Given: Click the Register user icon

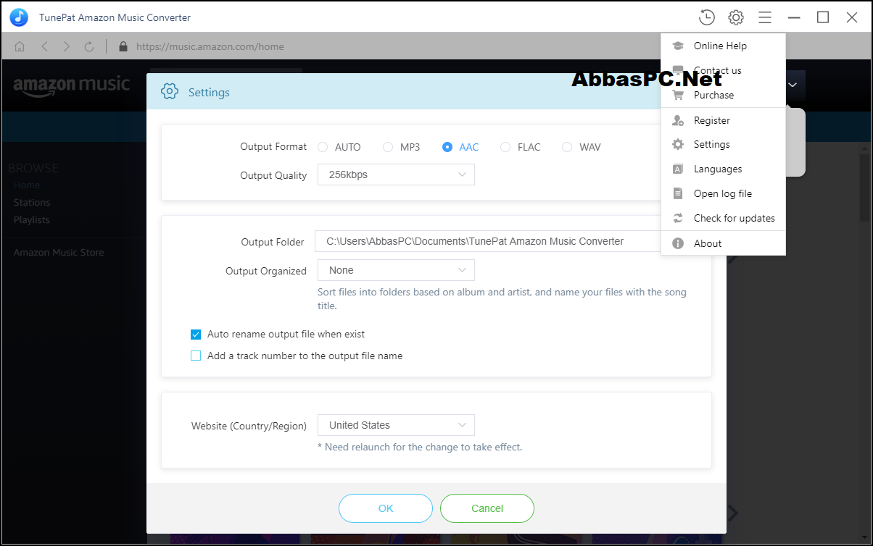Looking at the screenshot, I should coord(678,120).
